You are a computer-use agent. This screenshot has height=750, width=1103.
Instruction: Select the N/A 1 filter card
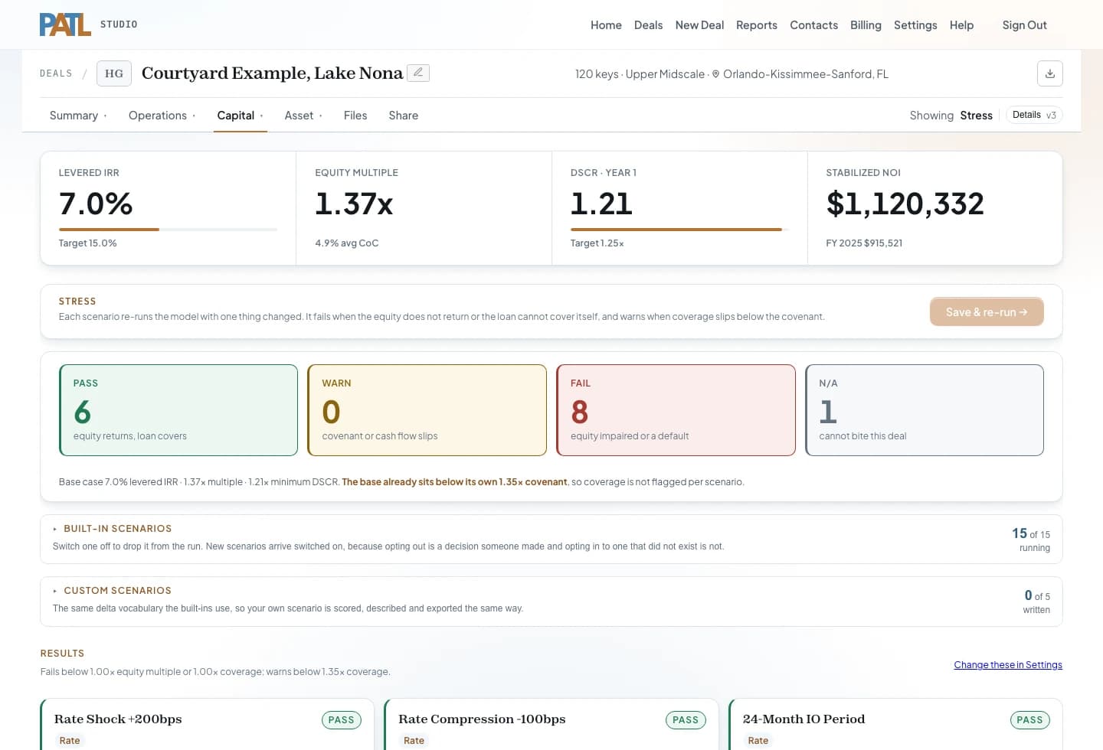coord(925,410)
